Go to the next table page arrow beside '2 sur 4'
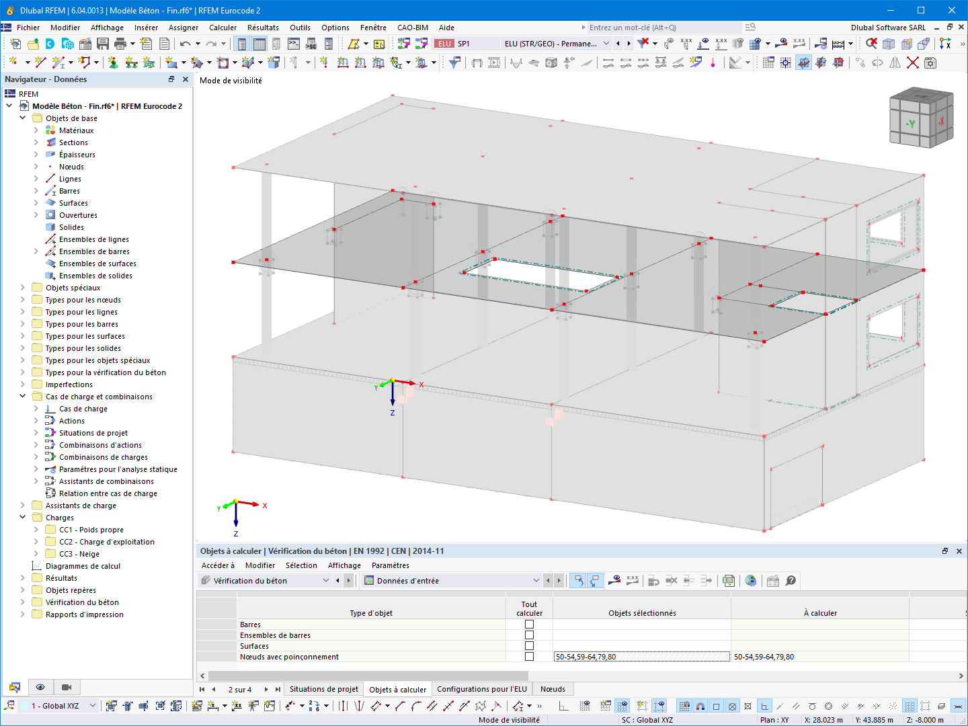Screen dimensions: 968x726 (x=266, y=689)
